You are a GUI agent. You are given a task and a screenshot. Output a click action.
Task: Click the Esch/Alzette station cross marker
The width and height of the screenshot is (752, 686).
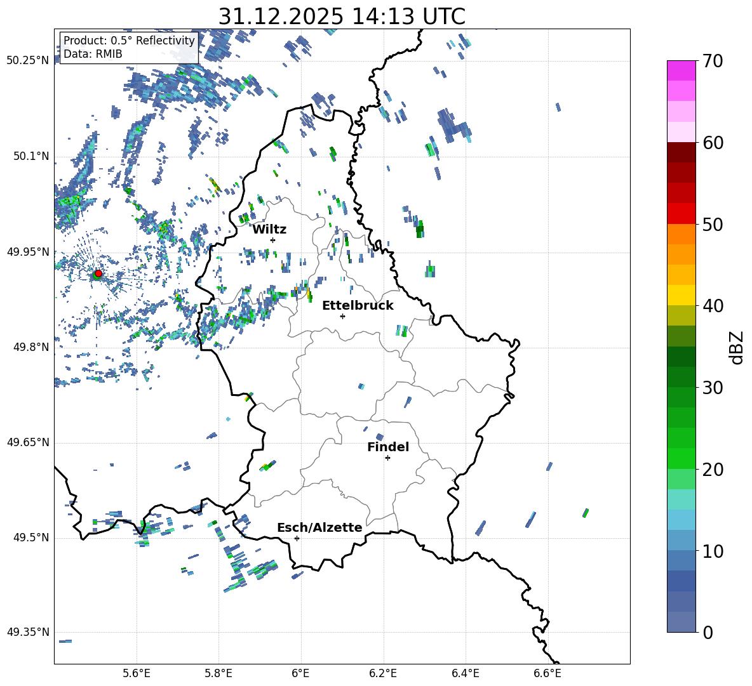297,538
